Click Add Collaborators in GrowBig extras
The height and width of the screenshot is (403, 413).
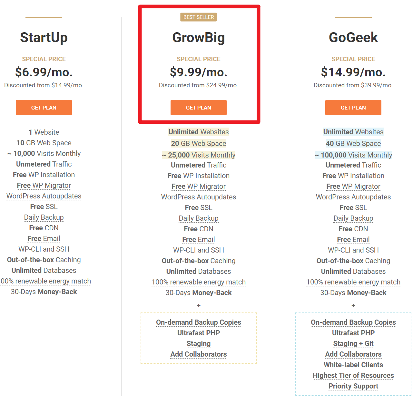coord(199,354)
